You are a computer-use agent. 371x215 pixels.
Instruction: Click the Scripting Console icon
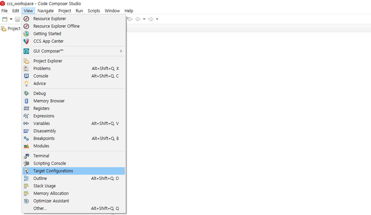26,163
